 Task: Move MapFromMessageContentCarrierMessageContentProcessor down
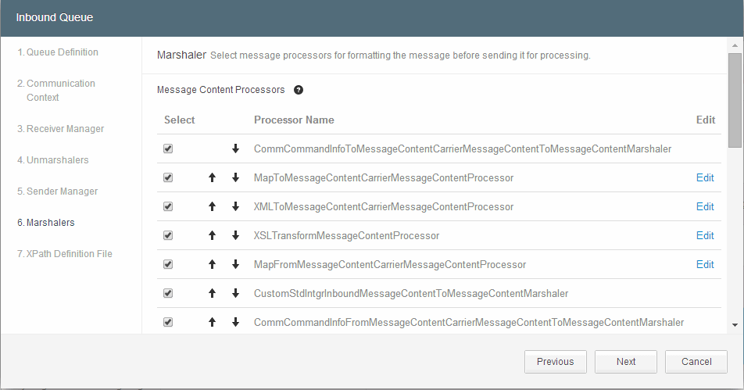pos(235,264)
